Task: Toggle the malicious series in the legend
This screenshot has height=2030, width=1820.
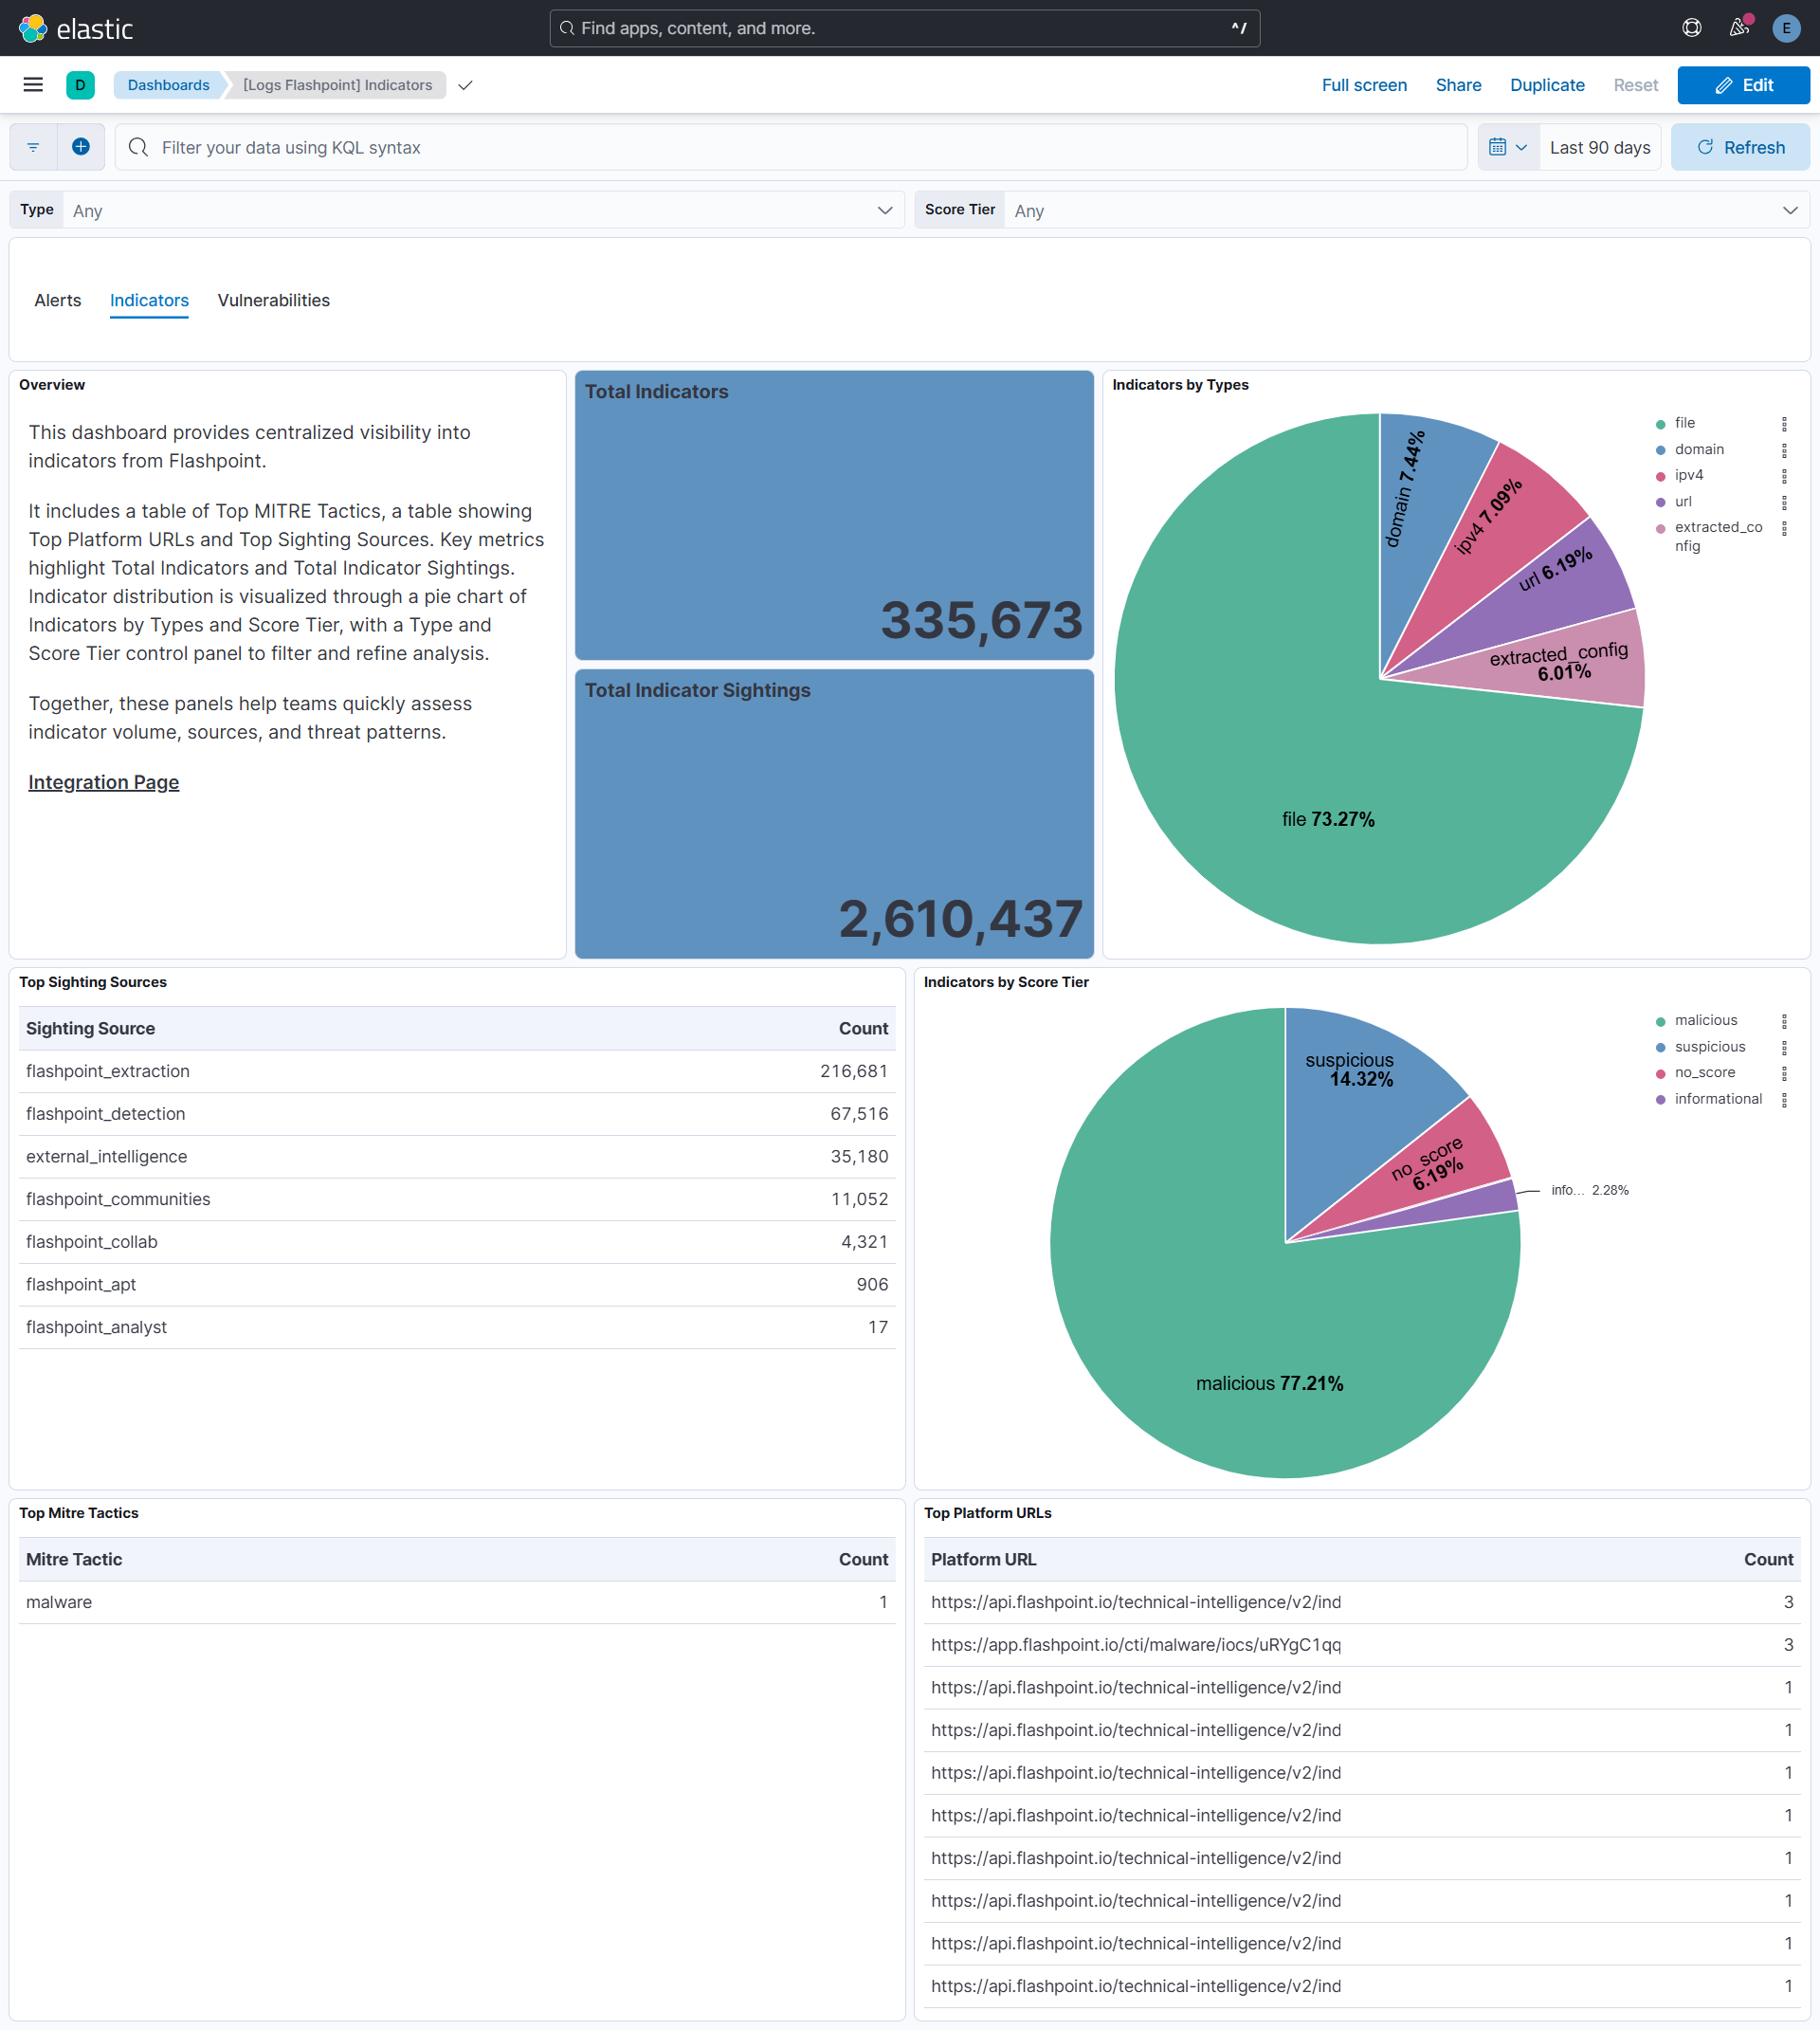Action: [1705, 1020]
